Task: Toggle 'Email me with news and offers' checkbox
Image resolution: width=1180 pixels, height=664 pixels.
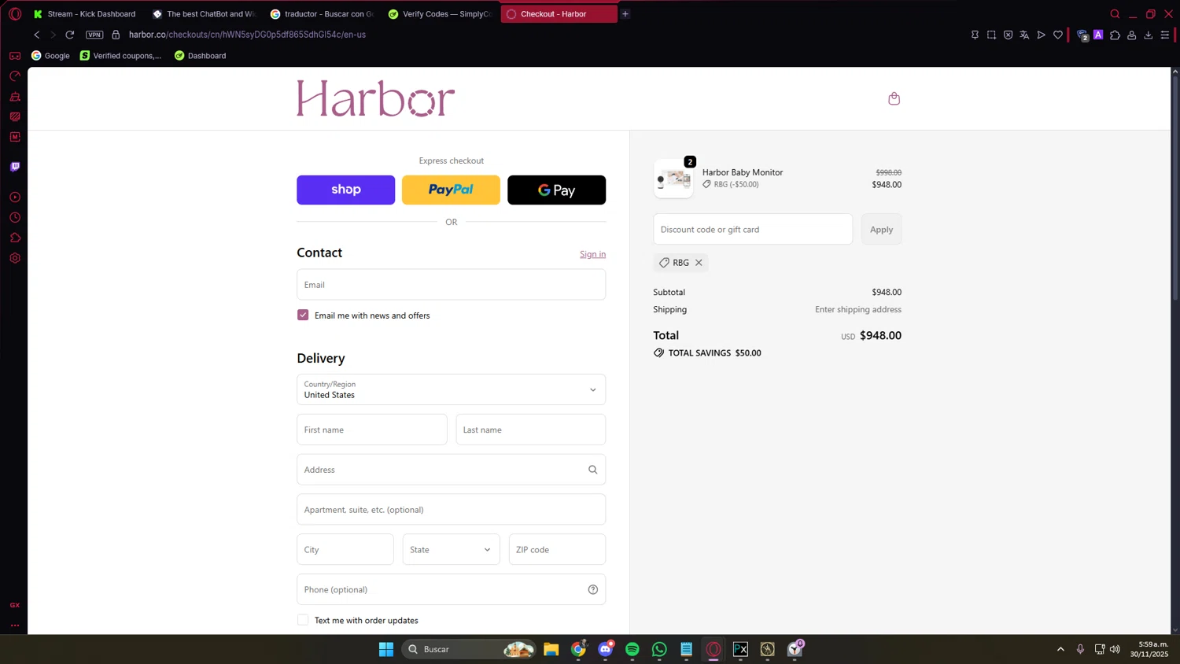Action: point(303,315)
